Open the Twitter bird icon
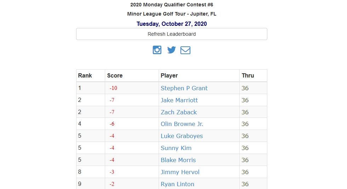Screen dimensions: 347x189 coord(171,50)
